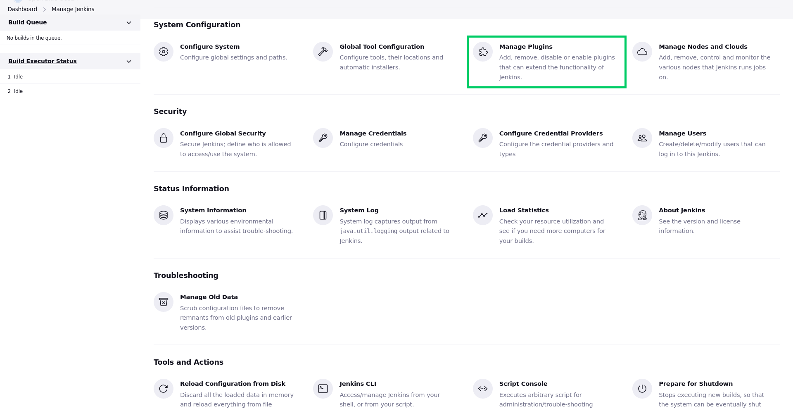Click executor 1 Idle row
Screen dimensions: 793x411
point(70,77)
